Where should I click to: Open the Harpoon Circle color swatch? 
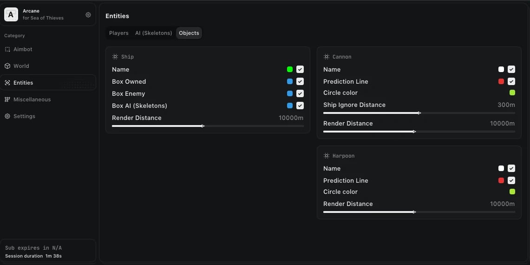pos(512,192)
